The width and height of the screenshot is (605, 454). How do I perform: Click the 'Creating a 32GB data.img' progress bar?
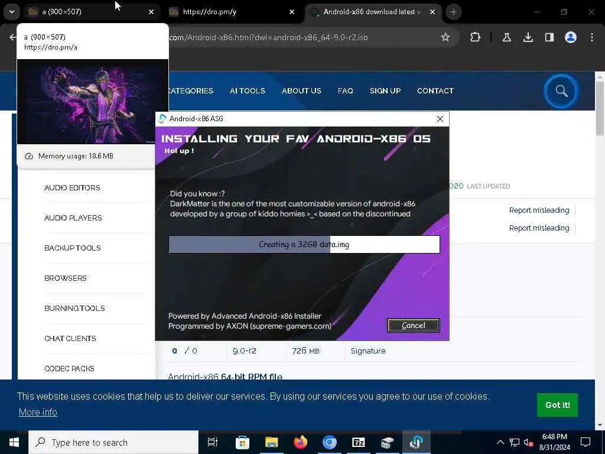(x=304, y=244)
